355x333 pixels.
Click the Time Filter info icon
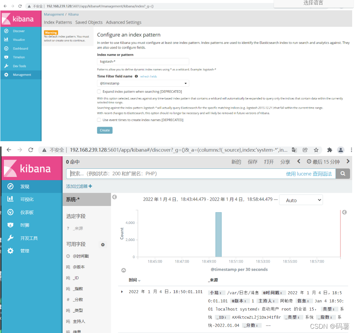pos(136,76)
